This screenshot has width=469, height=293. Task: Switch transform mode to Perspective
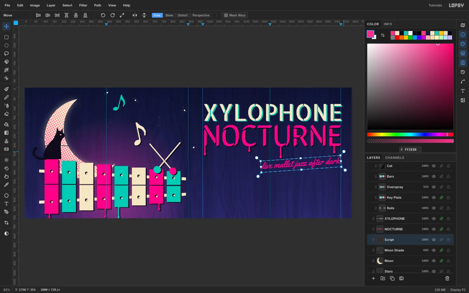point(201,15)
